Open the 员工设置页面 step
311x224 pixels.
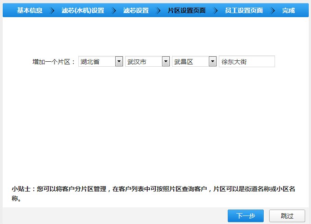click(x=243, y=10)
